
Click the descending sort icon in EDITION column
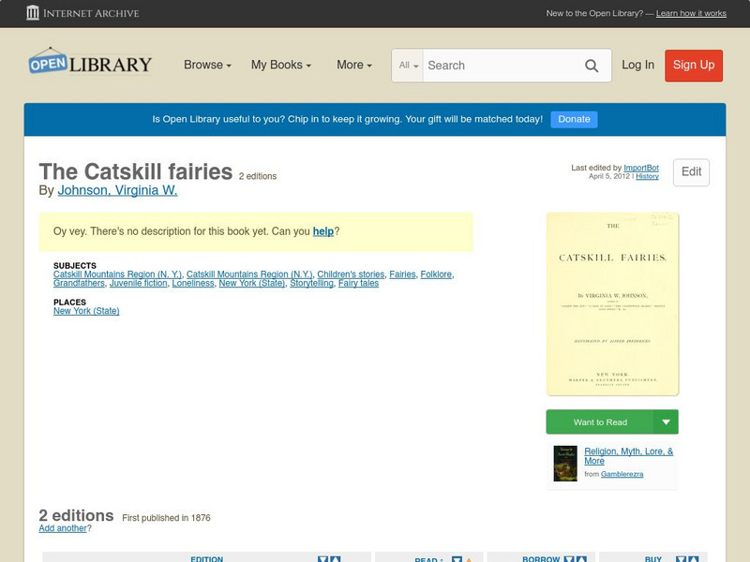coord(322,559)
